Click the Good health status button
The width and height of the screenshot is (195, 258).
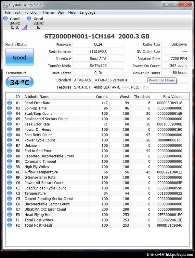(19, 57)
